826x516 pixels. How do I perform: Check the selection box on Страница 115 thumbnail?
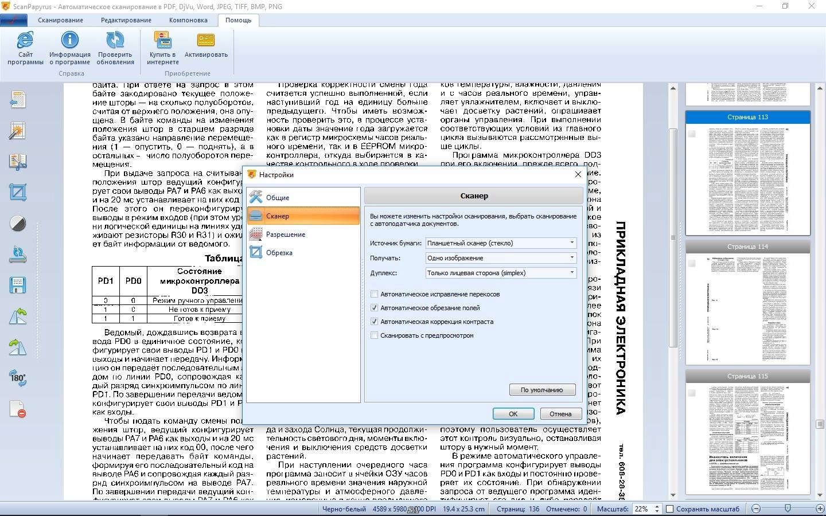[x=692, y=393]
